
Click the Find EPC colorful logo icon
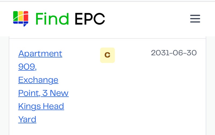21,18
